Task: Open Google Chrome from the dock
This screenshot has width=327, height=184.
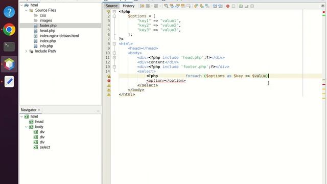Action: (9, 30)
